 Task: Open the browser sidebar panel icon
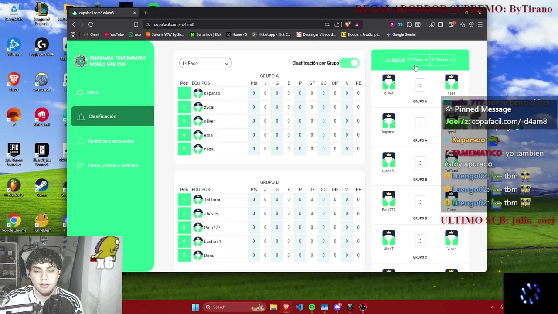[440, 24]
